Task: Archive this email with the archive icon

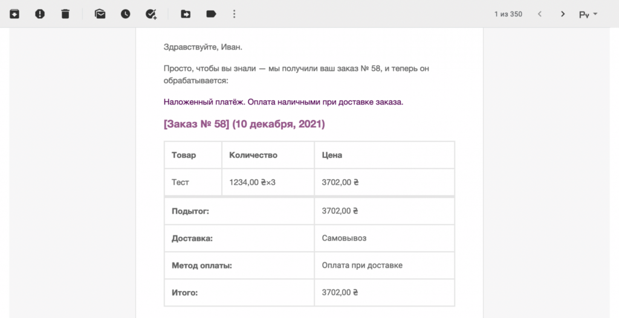Action: (15, 14)
